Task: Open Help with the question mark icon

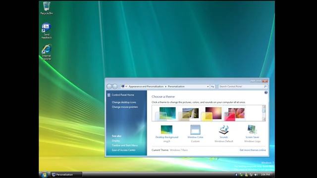Action: (266, 92)
